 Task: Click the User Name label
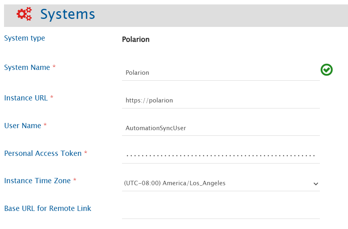point(22,126)
